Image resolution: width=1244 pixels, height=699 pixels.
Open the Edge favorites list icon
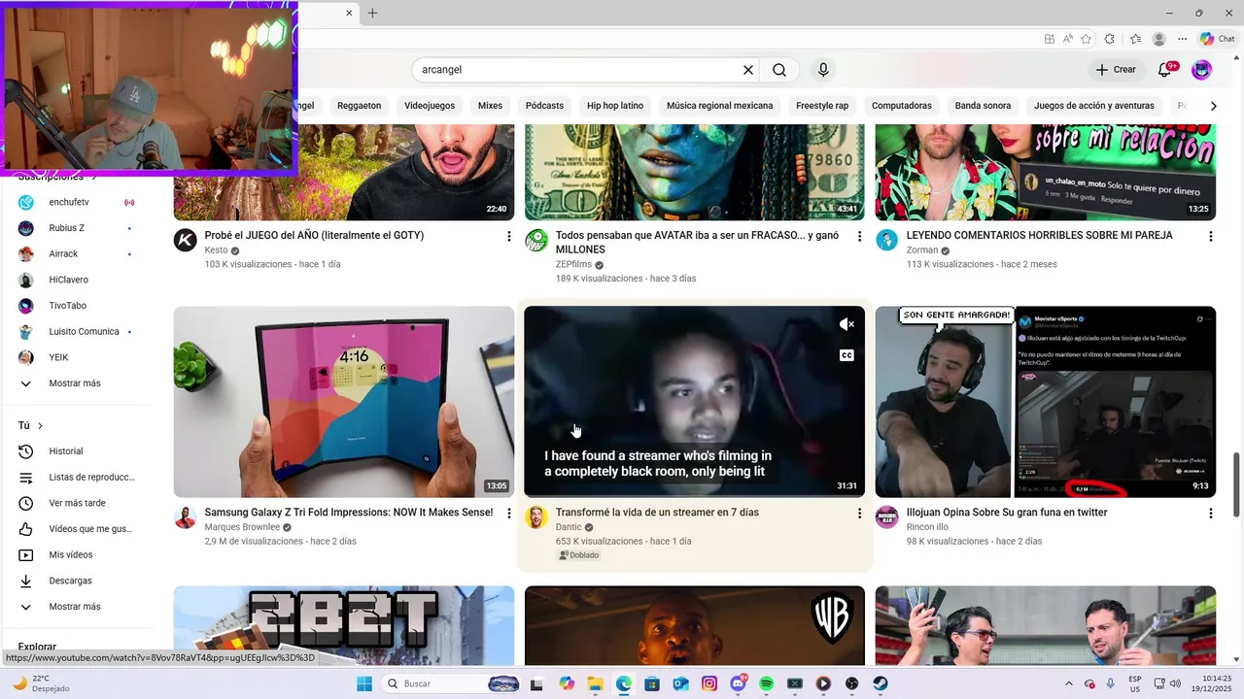point(1135,39)
